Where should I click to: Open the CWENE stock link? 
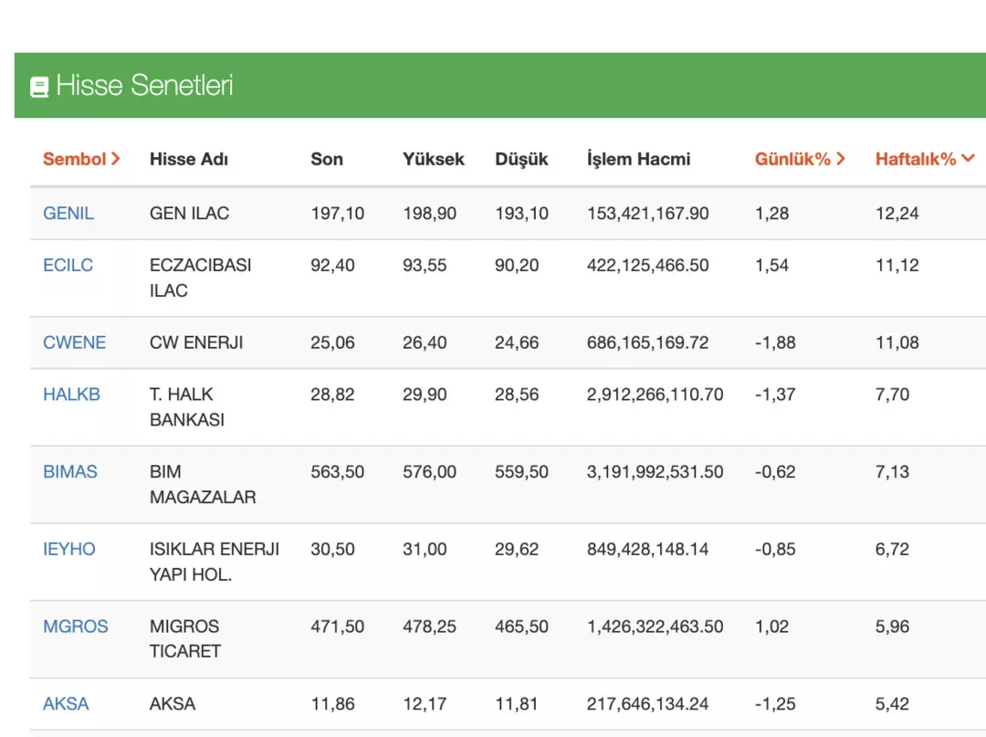click(74, 342)
